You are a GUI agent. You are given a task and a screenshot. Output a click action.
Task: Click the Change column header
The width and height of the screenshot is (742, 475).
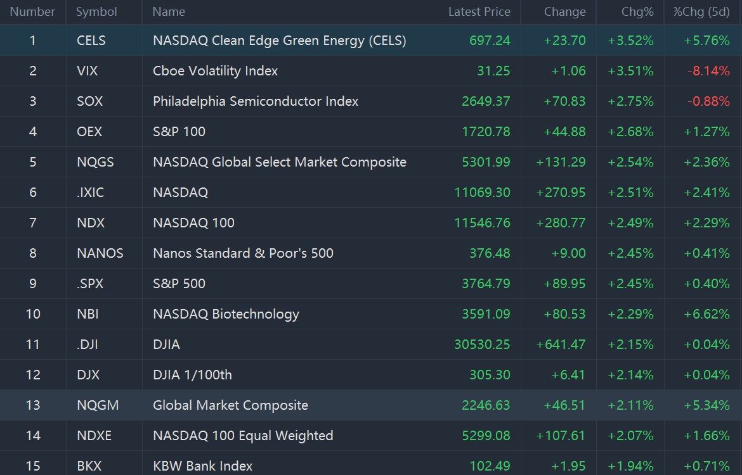(x=564, y=12)
